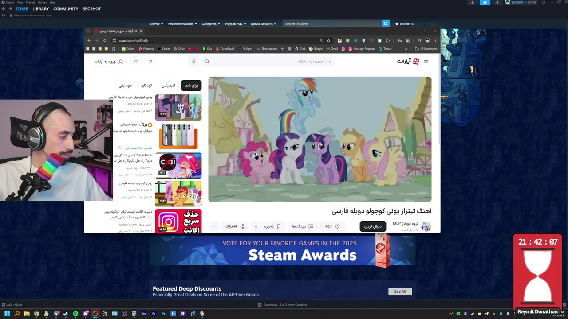Select the 'موسیقی' tab in Aparat sidebar
568x319 pixels.
(125, 86)
